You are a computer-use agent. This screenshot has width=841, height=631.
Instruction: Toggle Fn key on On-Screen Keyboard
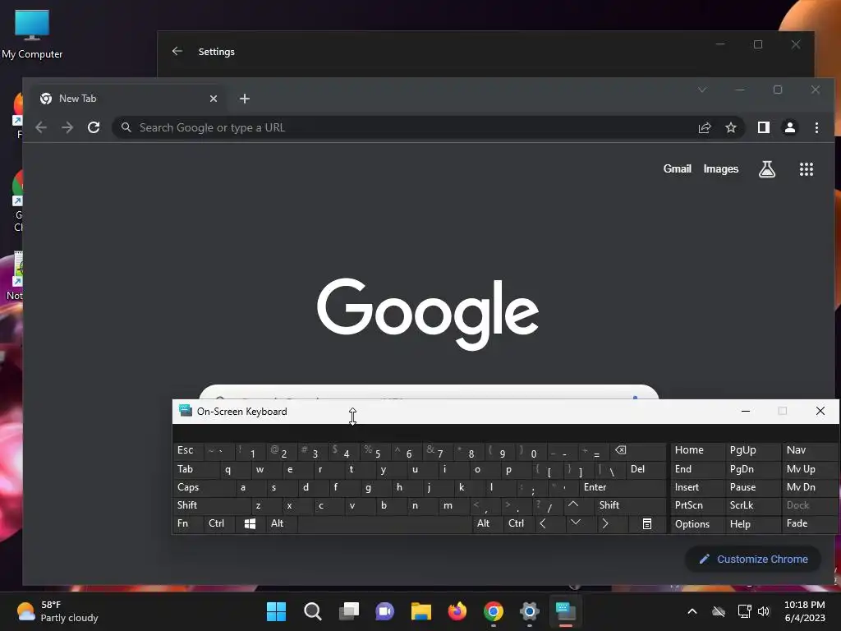(x=188, y=523)
